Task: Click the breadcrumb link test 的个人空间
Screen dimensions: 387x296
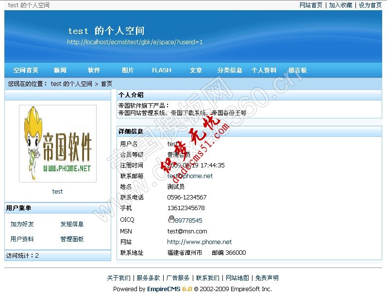Action: tap(71, 84)
